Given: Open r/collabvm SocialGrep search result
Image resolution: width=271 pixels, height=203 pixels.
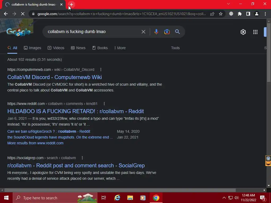Looking at the screenshot, I should 76,165.
